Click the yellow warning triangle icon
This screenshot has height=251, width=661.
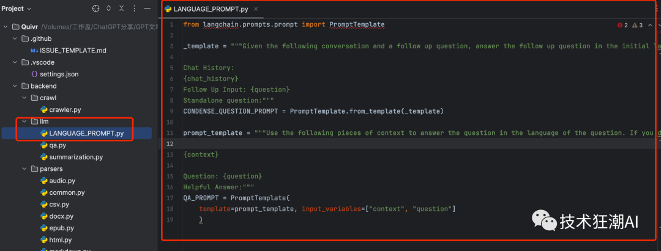click(634, 25)
